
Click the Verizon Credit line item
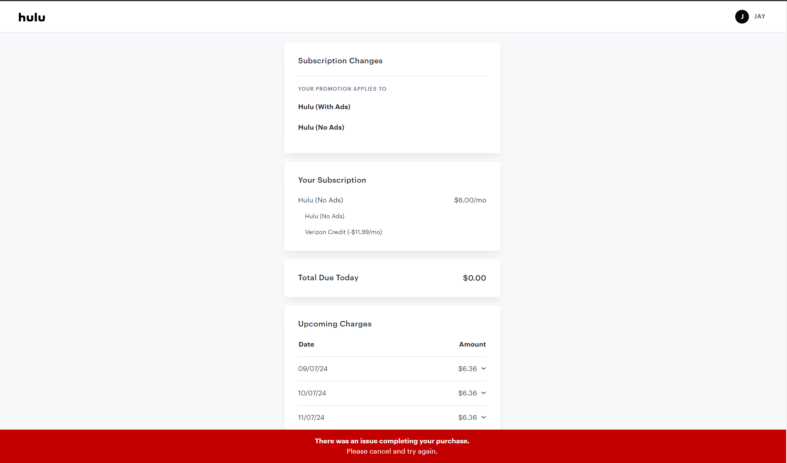(x=343, y=232)
